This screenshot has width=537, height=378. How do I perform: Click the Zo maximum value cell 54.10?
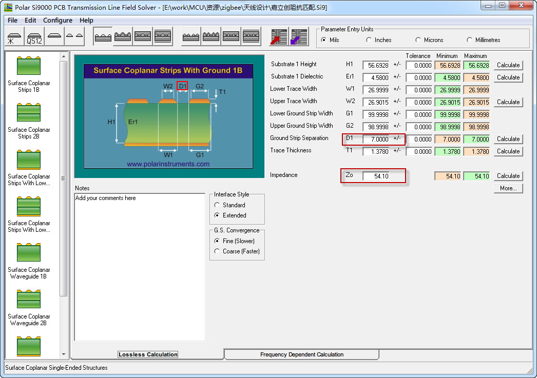(476, 176)
